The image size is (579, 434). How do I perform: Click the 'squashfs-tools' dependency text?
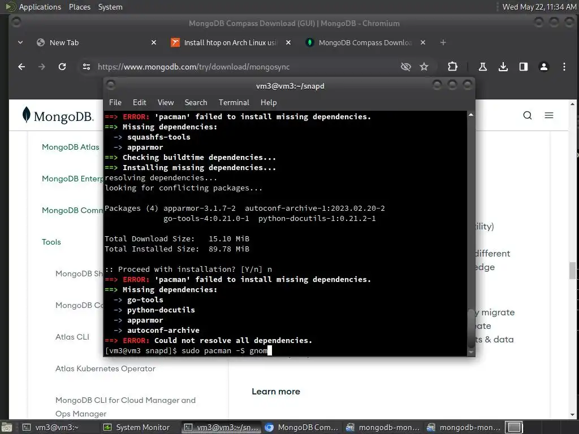pyautogui.click(x=159, y=137)
